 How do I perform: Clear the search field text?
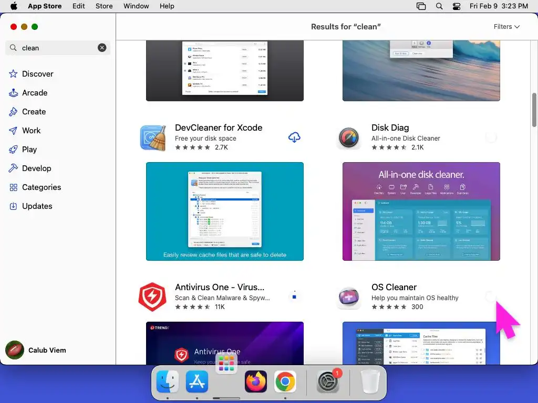[102, 48]
